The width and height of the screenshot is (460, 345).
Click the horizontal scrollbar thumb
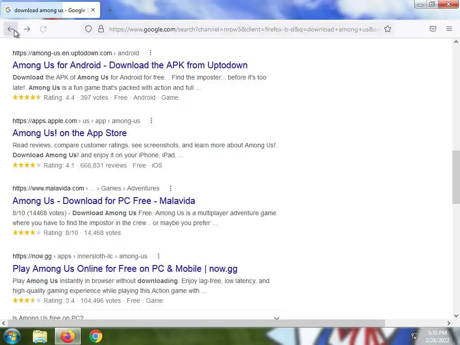(x=196, y=323)
